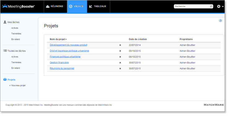This screenshot has width=229, height=116.
Task: Sort by Nom du projet column
Action: pyautogui.click(x=58, y=39)
